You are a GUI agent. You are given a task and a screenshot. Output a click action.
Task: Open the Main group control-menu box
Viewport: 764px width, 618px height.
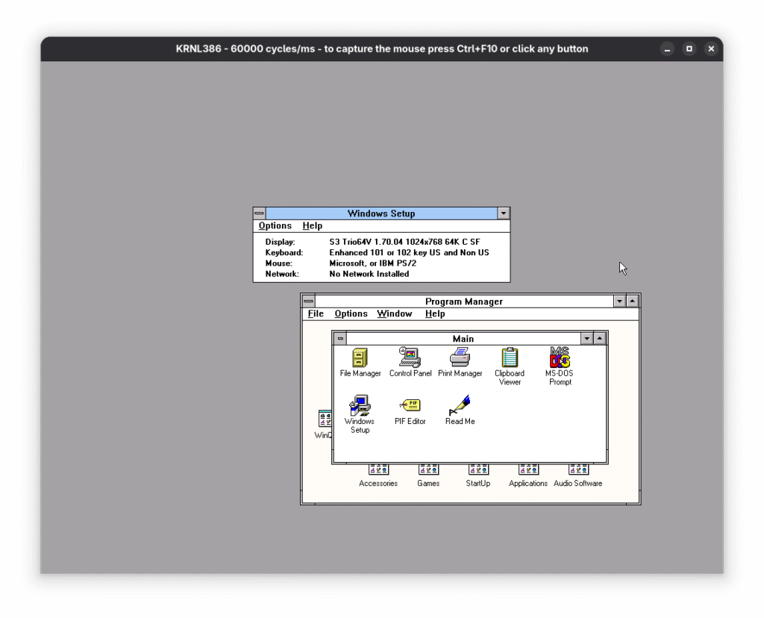tap(340, 338)
